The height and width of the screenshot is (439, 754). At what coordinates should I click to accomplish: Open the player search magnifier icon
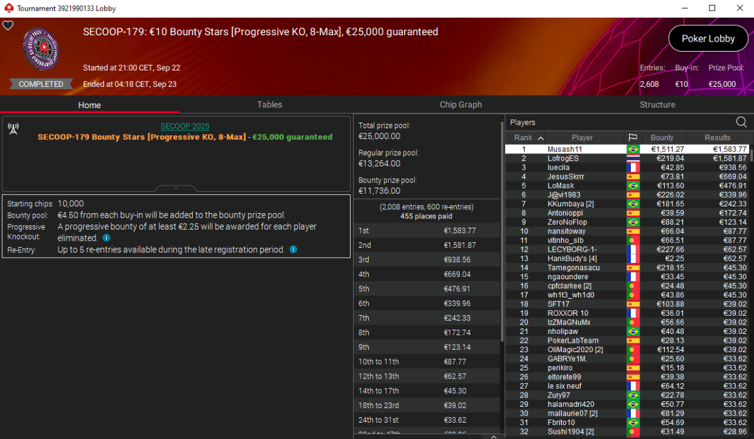coord(741,122)
